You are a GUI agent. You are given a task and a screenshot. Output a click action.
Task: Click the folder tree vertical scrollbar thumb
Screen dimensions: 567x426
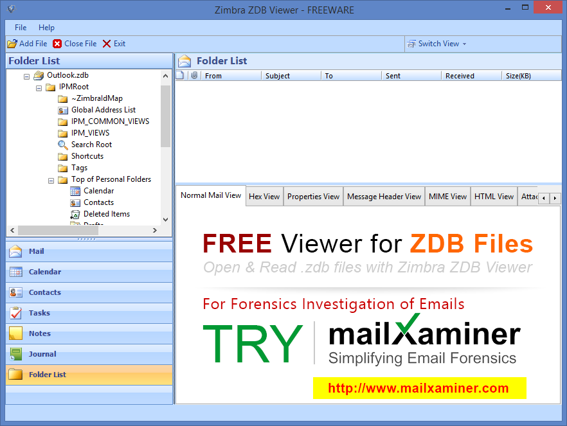pyautogui.click(x=166, y=116)
